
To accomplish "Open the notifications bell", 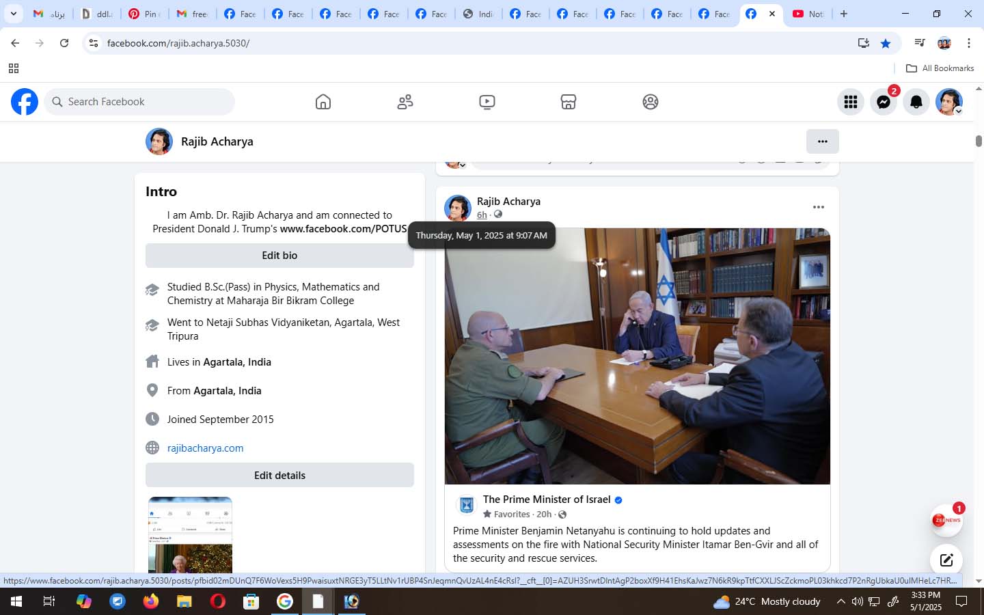I will pyautogui.click(x=916, y=102).
